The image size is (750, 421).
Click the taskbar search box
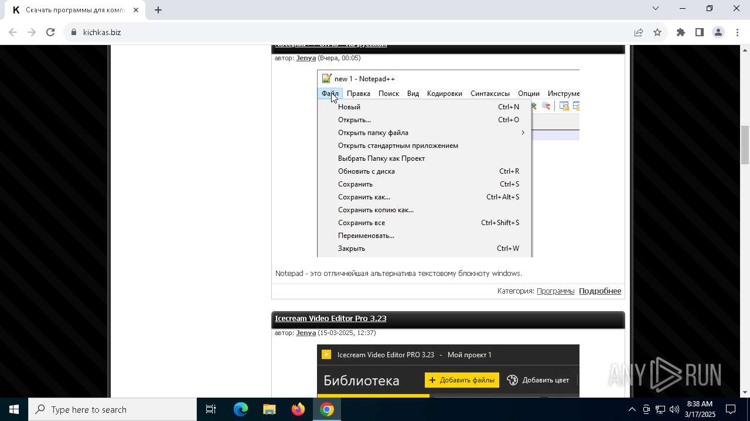(x=112, y=409)
